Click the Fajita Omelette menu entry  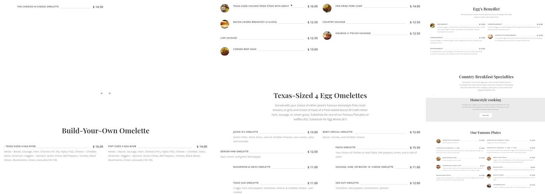click(x=345, y=147)
